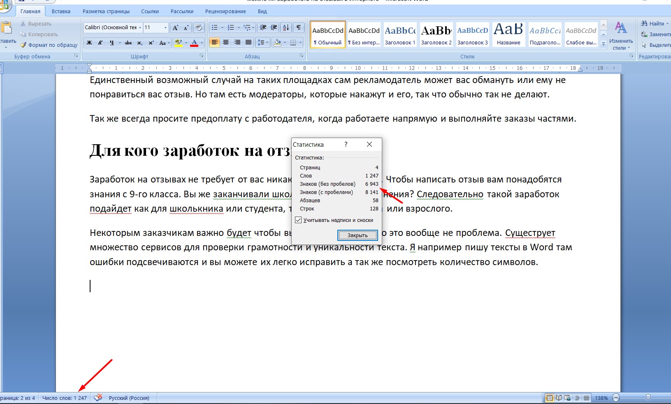
Task: Click the Copy (Копировать) button
Action: click(x=39, y=35)
